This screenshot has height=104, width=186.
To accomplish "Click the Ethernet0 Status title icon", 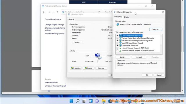I will coord(69,14).
